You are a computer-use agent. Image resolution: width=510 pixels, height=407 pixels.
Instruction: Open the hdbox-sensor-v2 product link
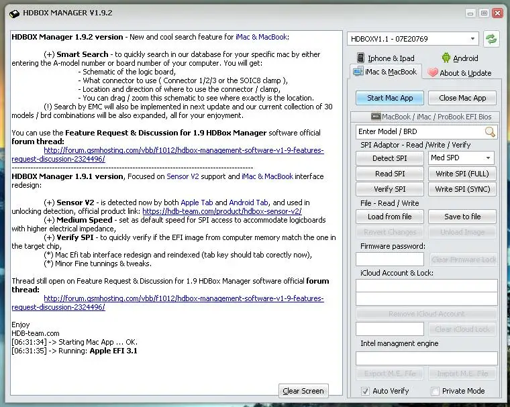pyautogui.click(x=222, y=211)
